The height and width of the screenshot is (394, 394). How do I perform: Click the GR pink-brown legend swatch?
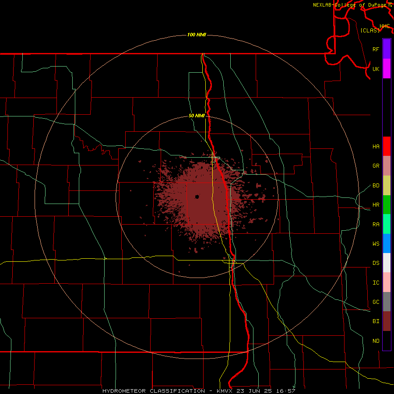[387, 165]
